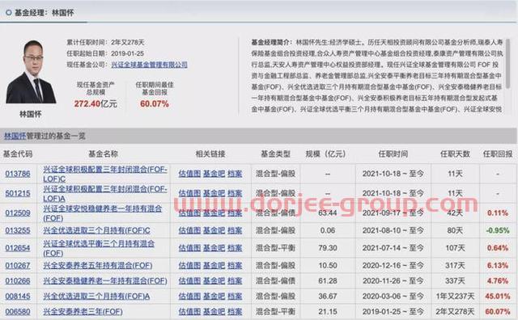
Task: Open fund code 012654 link
Action: click(18, 248)
